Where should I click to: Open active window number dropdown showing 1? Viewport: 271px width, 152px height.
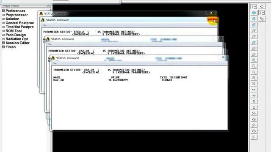tap(254, 7)
